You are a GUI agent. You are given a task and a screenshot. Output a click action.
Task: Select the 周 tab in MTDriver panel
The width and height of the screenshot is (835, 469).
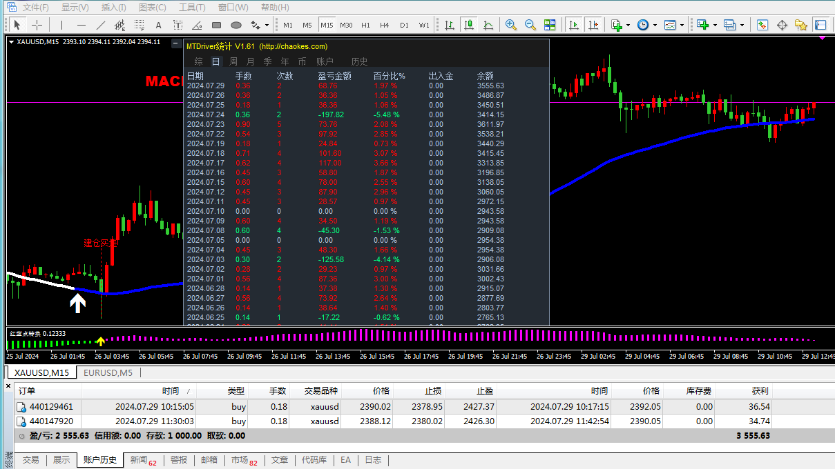pyautogui.click(x=233, y=61)
